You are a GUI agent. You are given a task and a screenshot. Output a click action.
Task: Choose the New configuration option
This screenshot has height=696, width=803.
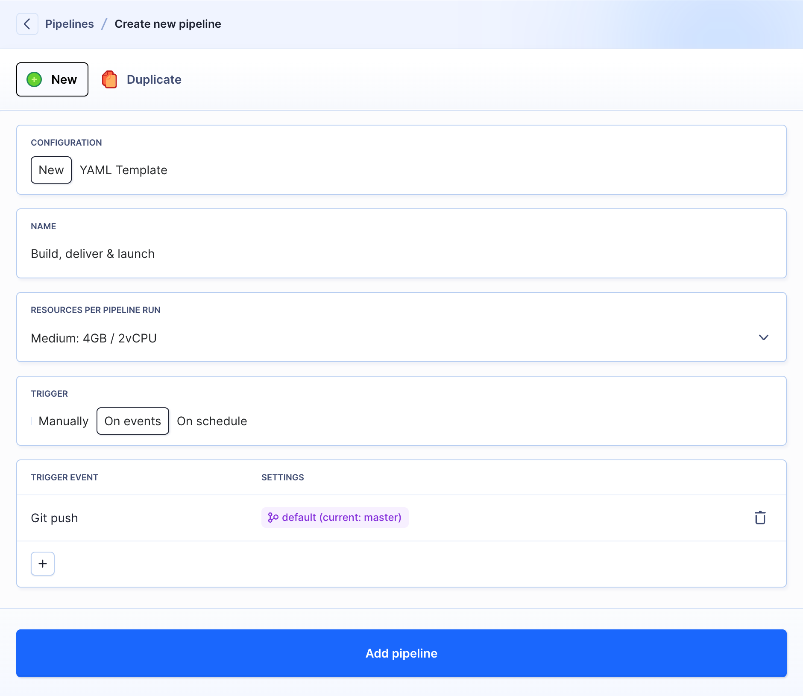pyautogui.click(x=51, y=170)
